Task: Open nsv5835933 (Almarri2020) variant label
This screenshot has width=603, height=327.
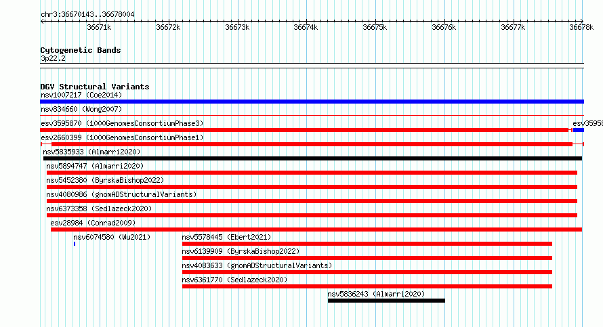Action: [91, 152]
